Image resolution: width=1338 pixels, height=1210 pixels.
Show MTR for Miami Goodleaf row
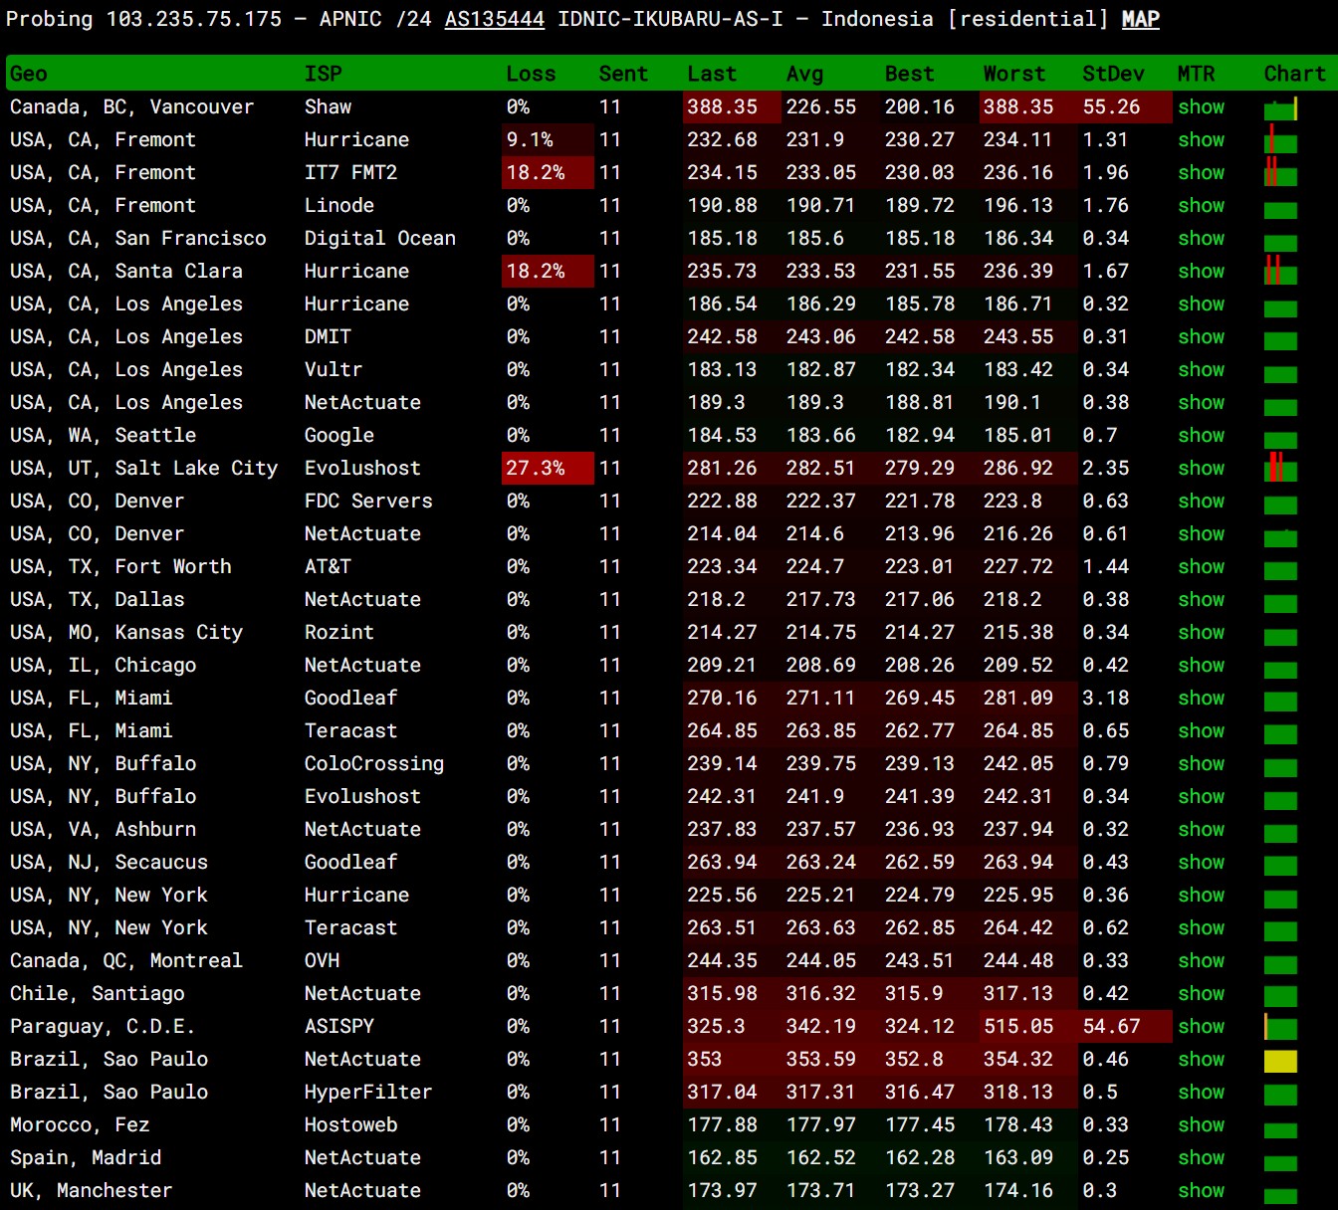1201,698
